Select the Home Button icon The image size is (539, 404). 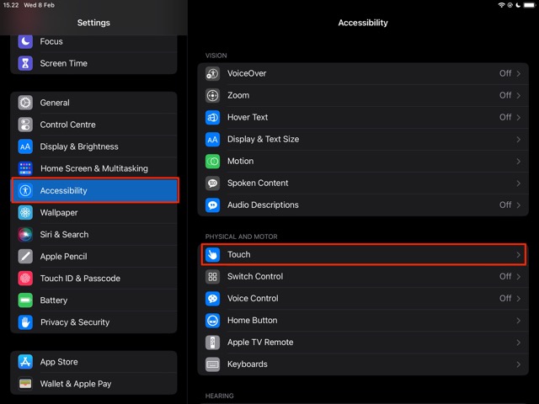(213, 321)
